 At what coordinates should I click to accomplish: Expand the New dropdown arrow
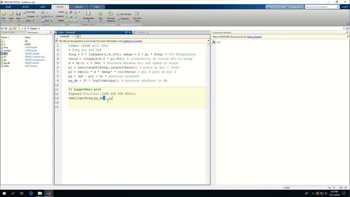[4, 21]
